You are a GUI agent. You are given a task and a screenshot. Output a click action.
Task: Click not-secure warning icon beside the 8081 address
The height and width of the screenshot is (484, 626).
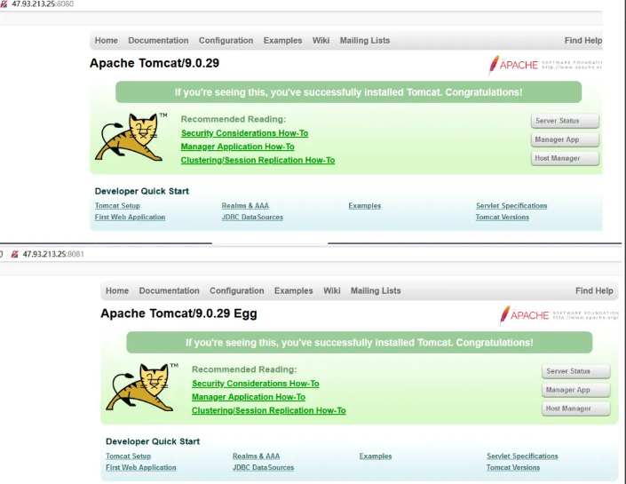[x=14, y=255]
